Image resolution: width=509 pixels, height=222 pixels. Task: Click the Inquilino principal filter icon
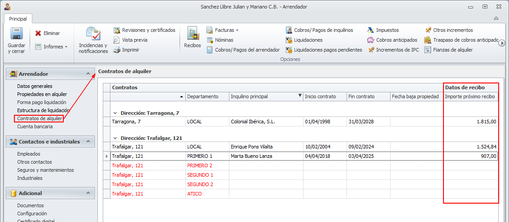click(300, 96)
